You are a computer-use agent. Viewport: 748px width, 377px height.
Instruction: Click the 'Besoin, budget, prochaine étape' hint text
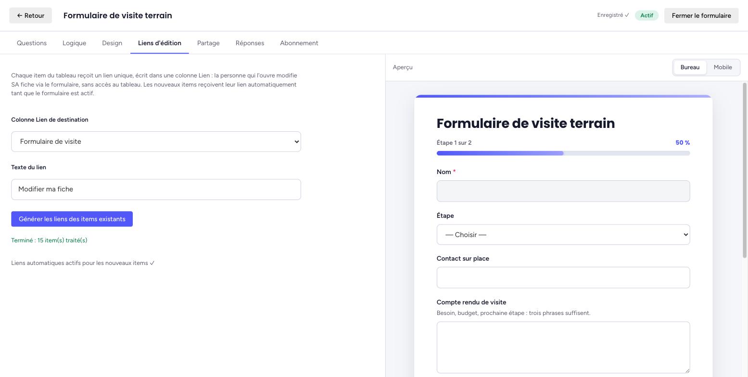point(513,313)
